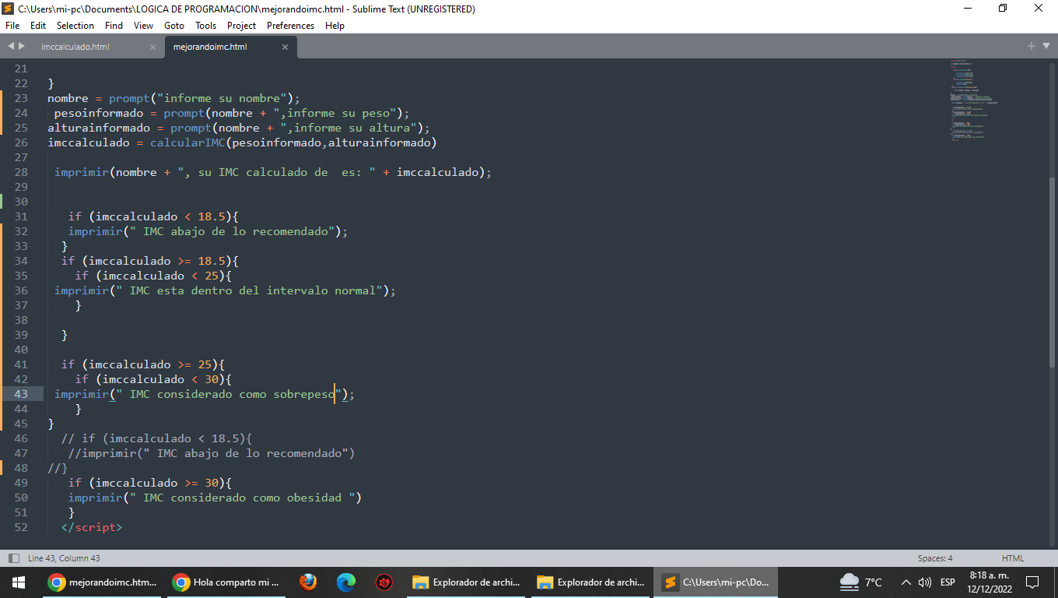Click line number 52 in the gutter
This screenshot has height=598, width=1058.
tap(21, 527)
